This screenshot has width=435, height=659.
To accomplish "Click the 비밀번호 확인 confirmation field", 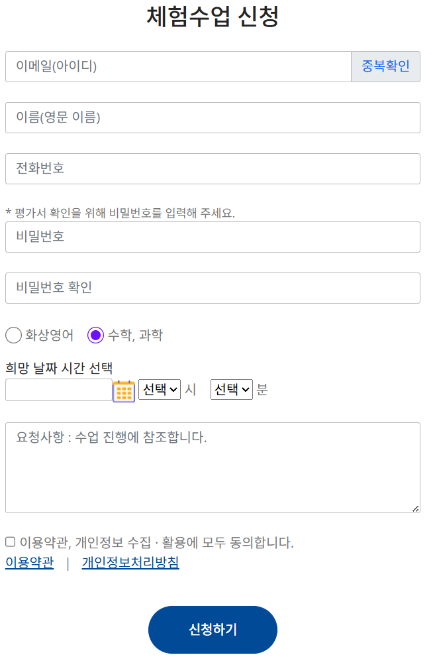I will [213, 288].
